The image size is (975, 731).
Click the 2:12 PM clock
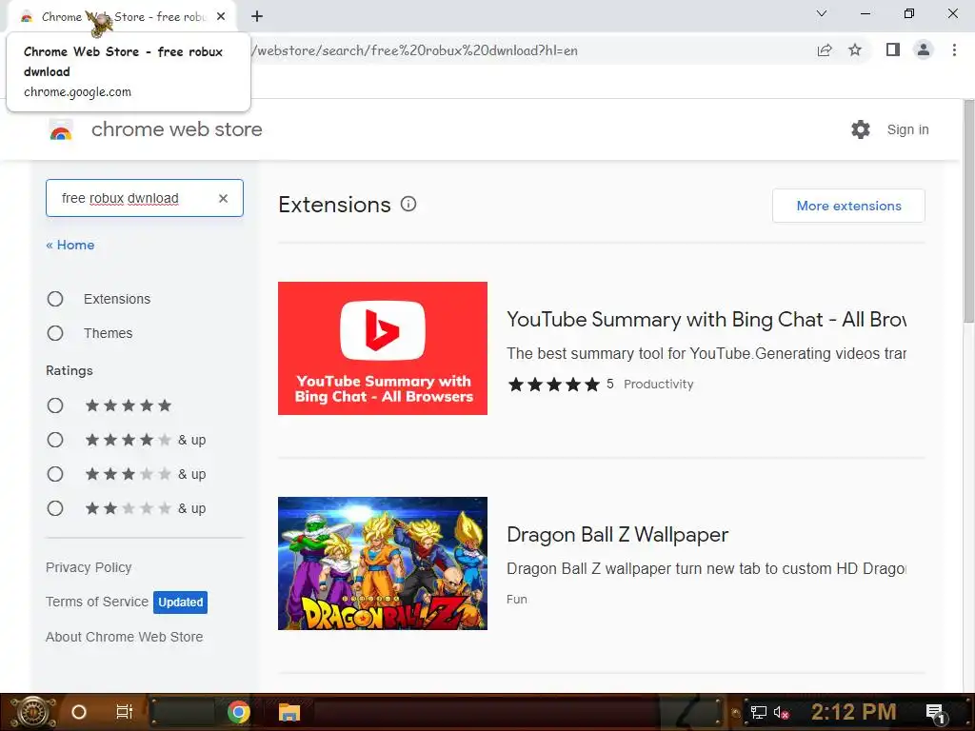[854, 712]
